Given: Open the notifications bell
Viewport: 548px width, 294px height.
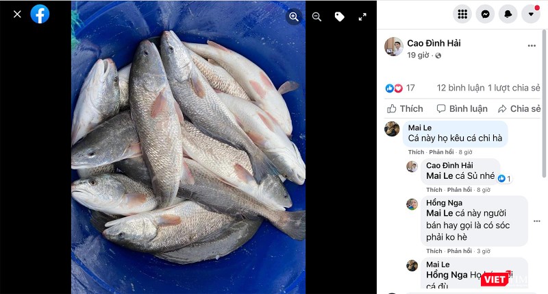Looking at the screenshot, I should (508, 14).
